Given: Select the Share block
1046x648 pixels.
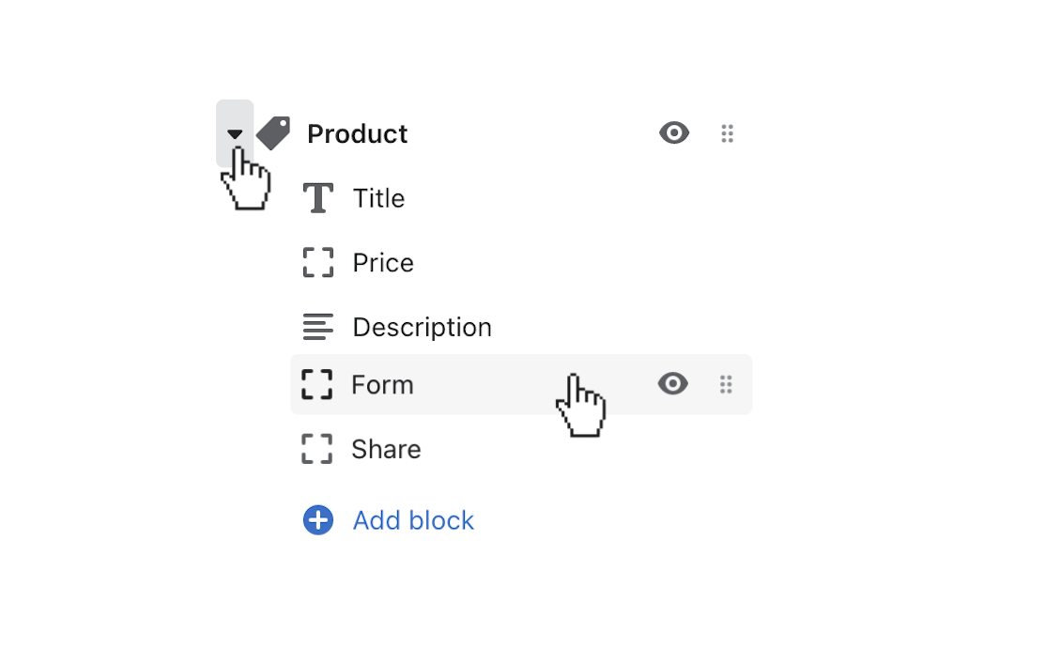Looking at the screenshot, I should click(x=386, y=449).
